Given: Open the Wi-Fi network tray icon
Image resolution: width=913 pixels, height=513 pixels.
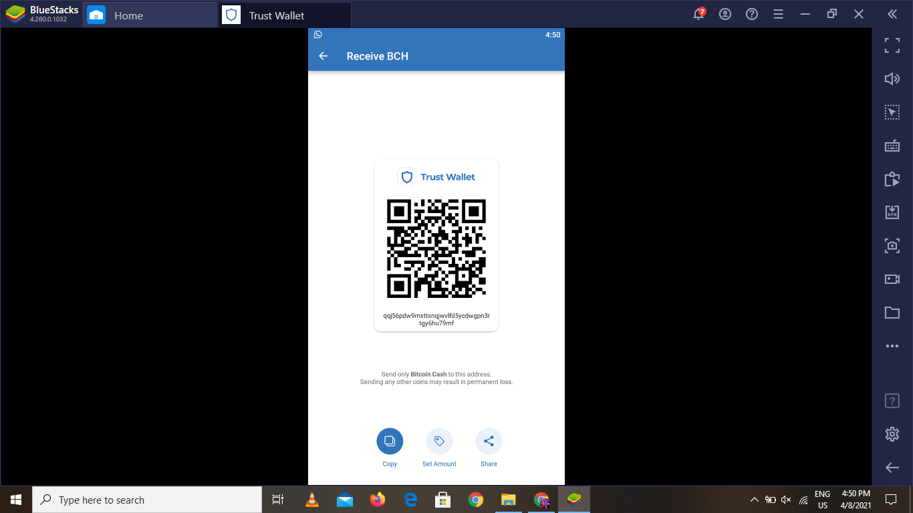Looking at the screenshot, I should (x=803, y=500).
